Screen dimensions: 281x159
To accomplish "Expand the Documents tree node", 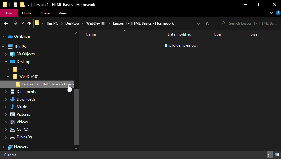I will tap(6, 92).
